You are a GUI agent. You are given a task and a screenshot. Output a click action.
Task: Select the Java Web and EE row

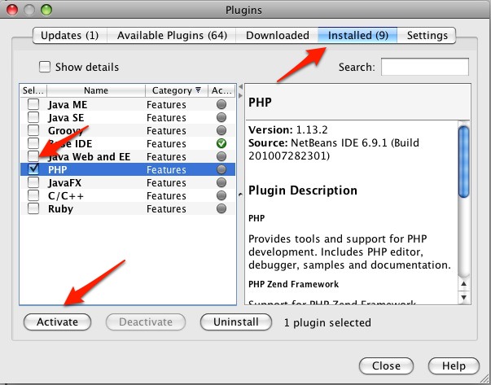pyautogui.click(x=128, y=156)
